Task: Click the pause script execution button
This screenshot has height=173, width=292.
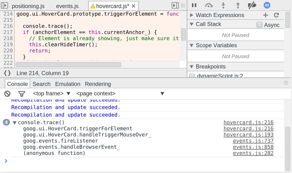Action: 194,5
